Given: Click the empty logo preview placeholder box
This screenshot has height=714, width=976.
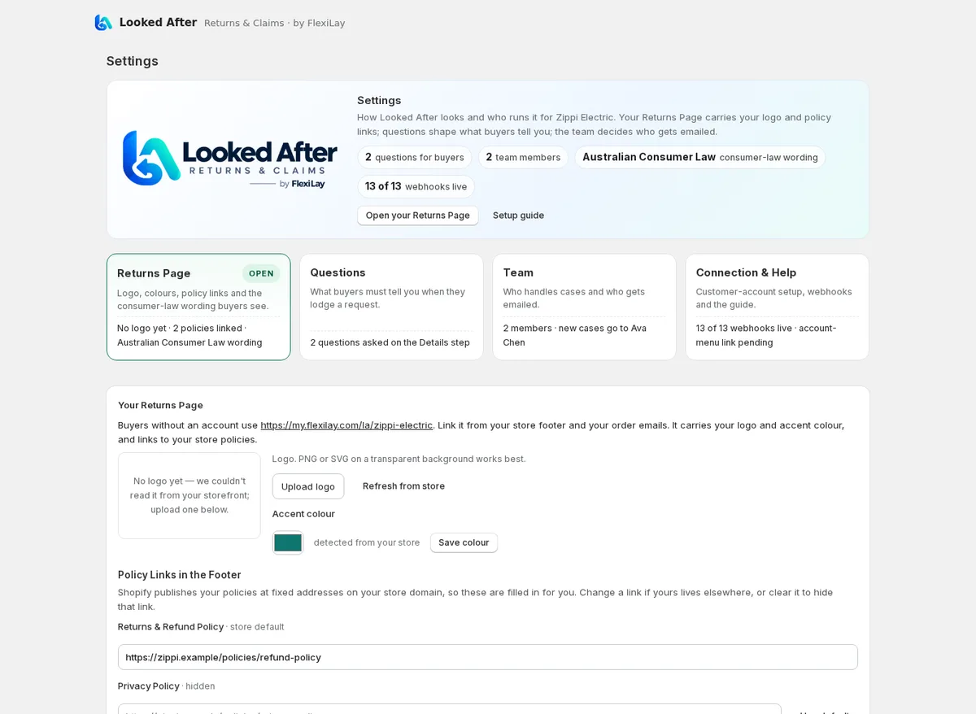Looking at the screenshot, I should tap(190, 495).
